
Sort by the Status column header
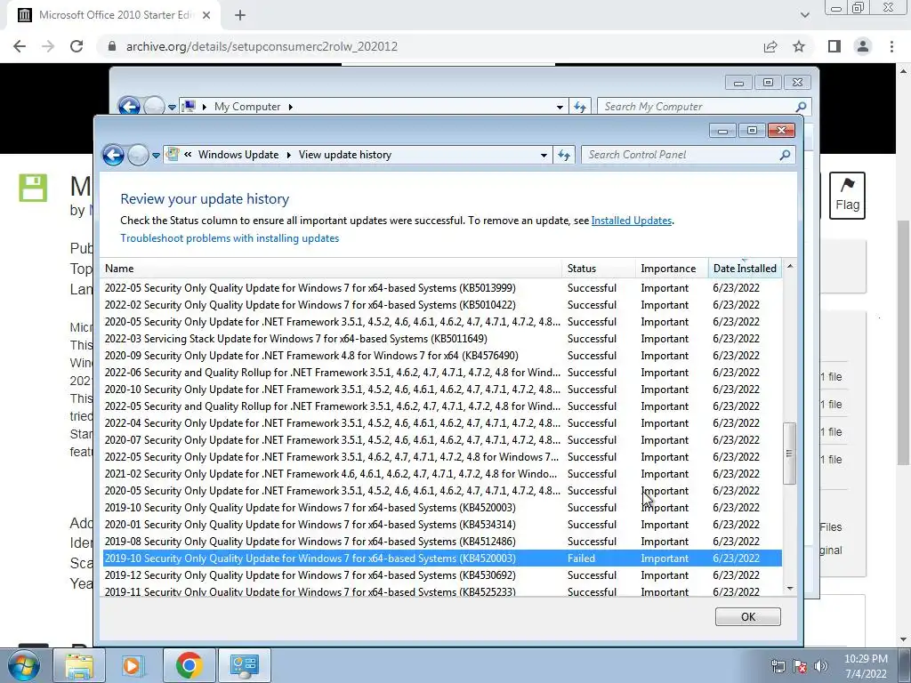coord(599,269)
